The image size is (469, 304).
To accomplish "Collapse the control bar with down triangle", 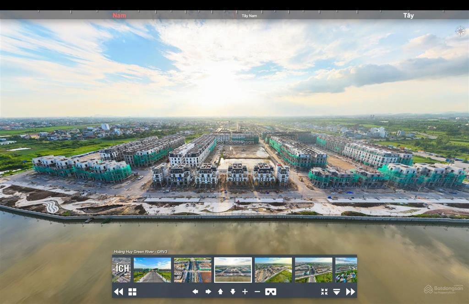I will (x=337, y=292).
